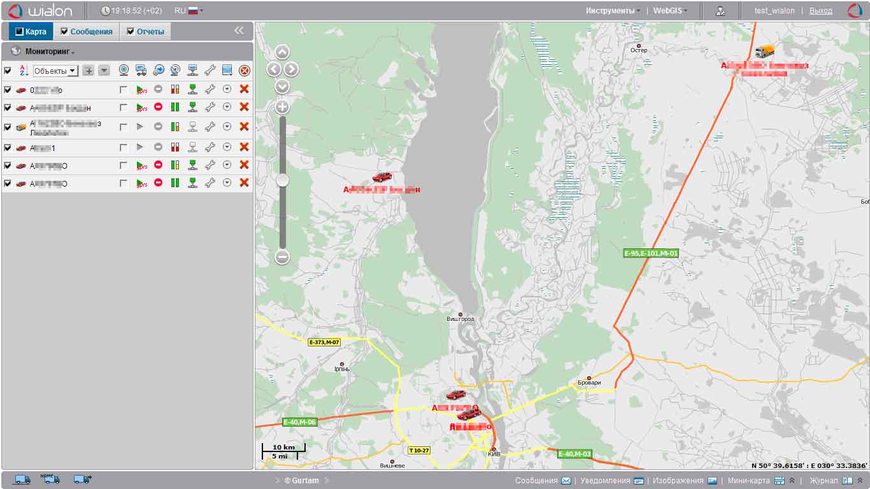Screen dimensions: 870x489
Task: Uncheck the select-all units checkbox in header
Action: tap(8, 71)
